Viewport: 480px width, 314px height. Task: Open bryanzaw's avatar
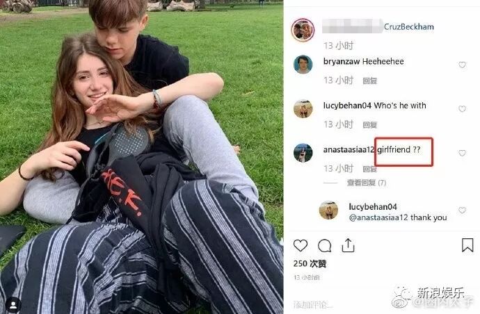(303, 65)
